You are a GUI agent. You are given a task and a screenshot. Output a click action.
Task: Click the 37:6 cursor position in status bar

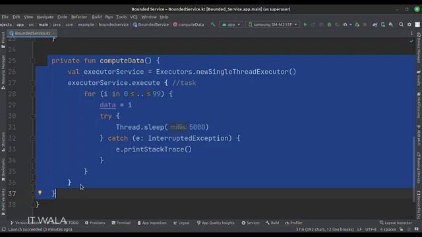325,230
